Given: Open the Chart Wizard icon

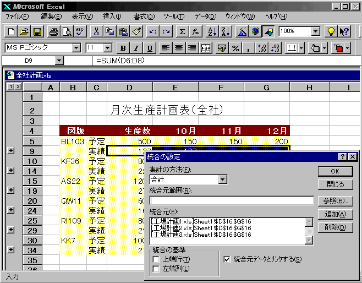Looking at the screenshot, I should pos(242,32).
